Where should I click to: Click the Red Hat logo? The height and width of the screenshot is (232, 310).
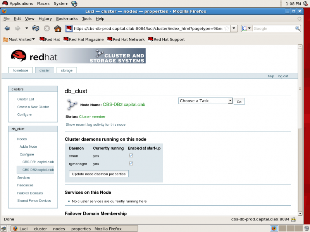point(34,56)
